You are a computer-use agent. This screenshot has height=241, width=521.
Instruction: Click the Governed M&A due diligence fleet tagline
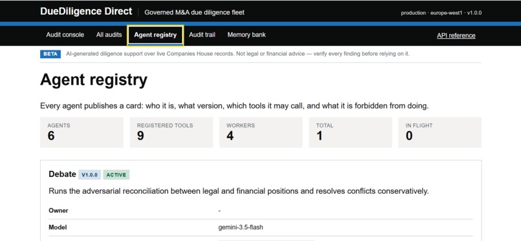click(195, 13)
